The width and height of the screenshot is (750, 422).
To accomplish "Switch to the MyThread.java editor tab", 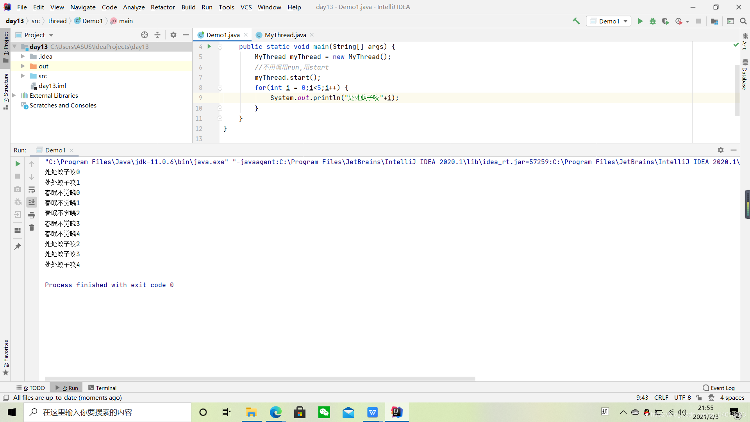I will click(x=285, y=35).
